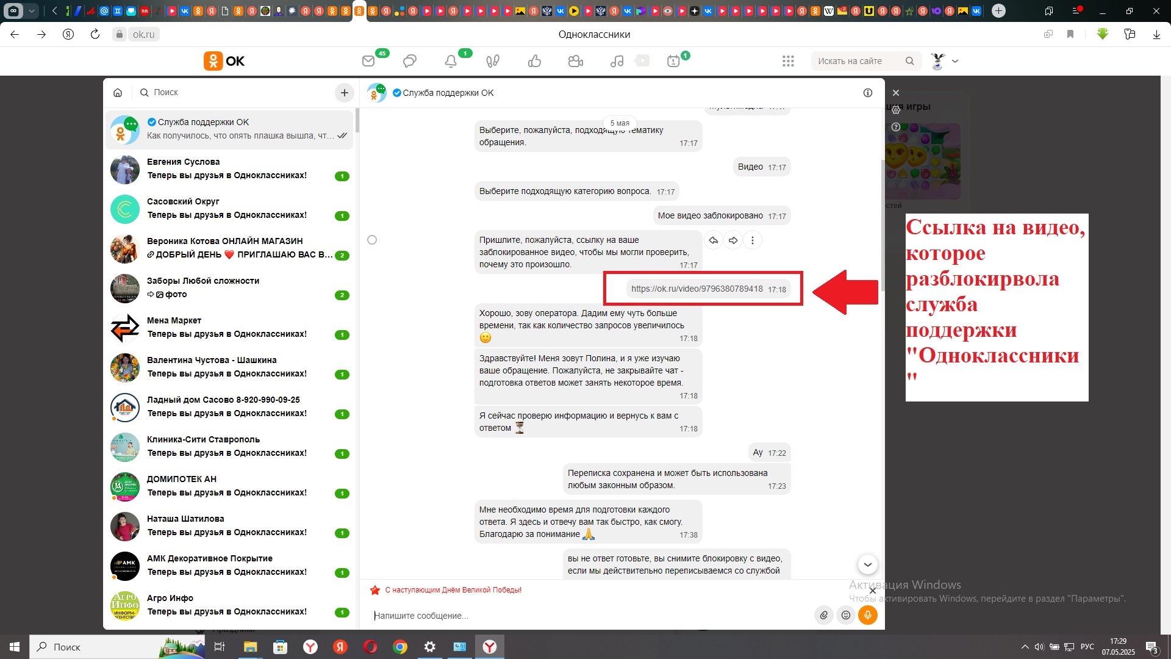Open browser downloads icon

[x=1157, y=34]
